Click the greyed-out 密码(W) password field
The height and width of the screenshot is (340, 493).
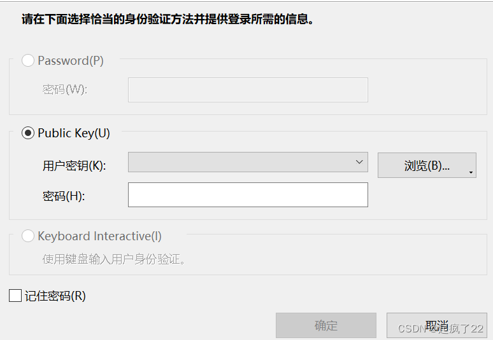[248, 90]
